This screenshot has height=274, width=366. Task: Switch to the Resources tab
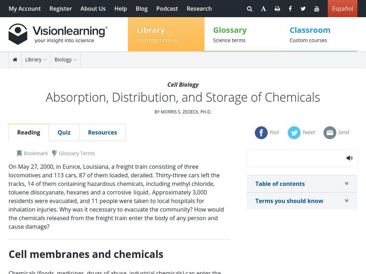coord(102,132)
